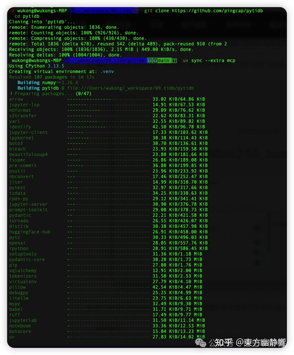Screen dimensions: 294x355
Task: Click '42.50 KiB/96.78 KiB' size value
Action: (179, 127)
